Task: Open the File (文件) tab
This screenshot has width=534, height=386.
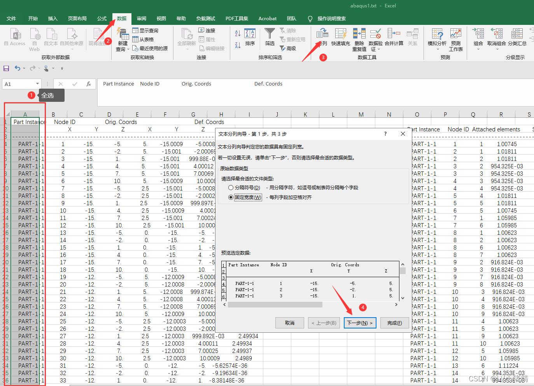Action: [x=11, y=19]
